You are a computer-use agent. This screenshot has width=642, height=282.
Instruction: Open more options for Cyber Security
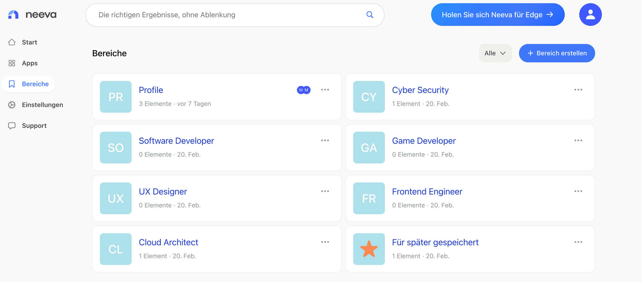(578, 90)
